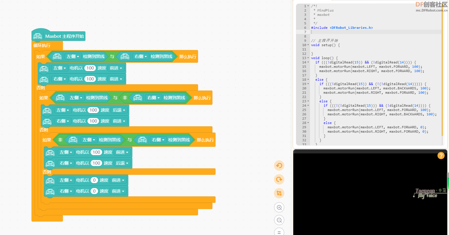Fold the if statement at code line 19

click(308, 84)
